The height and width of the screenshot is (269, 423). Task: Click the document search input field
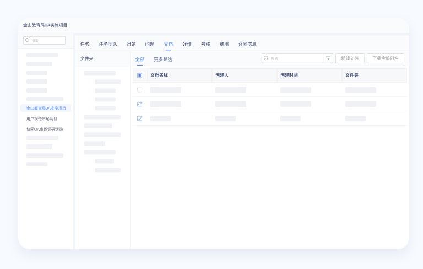295,58
